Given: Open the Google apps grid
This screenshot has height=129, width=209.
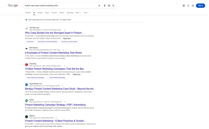Looking at the screenshot, I should [193, 5].
